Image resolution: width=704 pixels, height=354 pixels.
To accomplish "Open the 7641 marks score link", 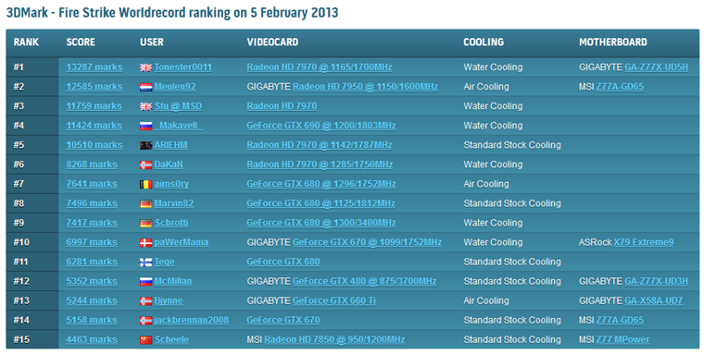I will click(92, 184).
